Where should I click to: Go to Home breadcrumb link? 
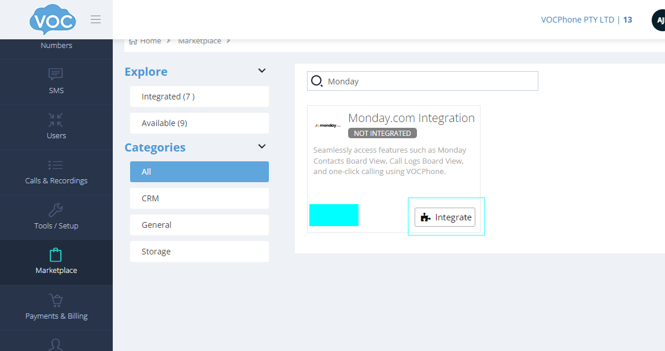pos(150,41)
